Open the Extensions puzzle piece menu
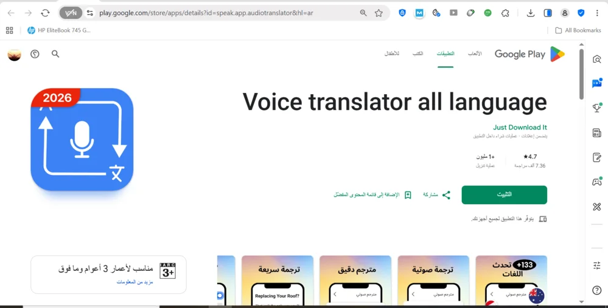The image size is (608, 308). (x=505, y=13)
